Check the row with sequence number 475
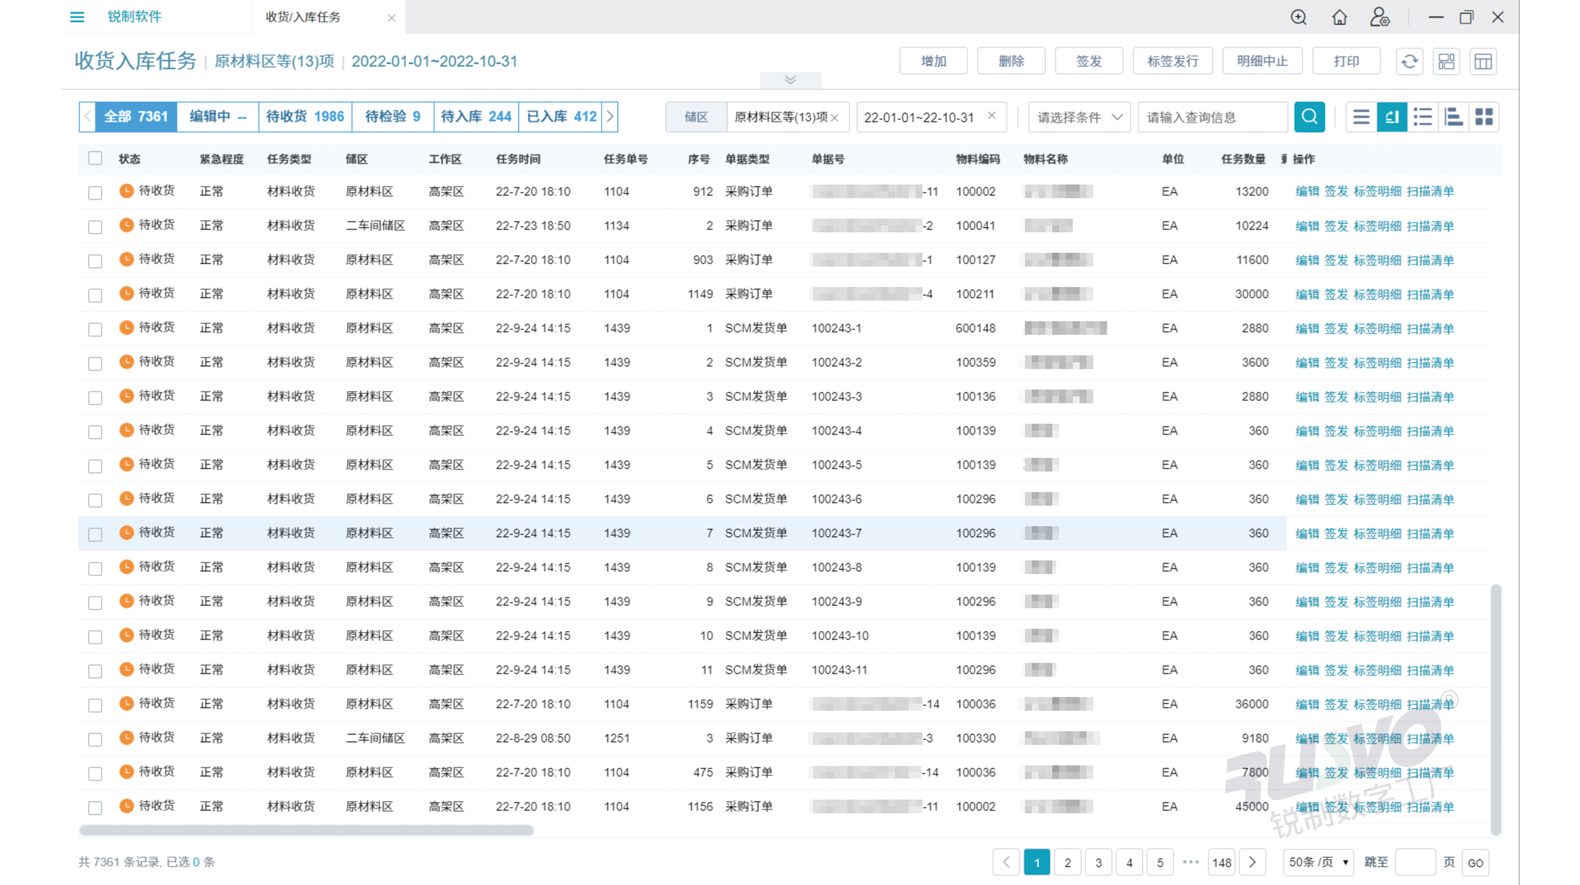 coord(95,774)
